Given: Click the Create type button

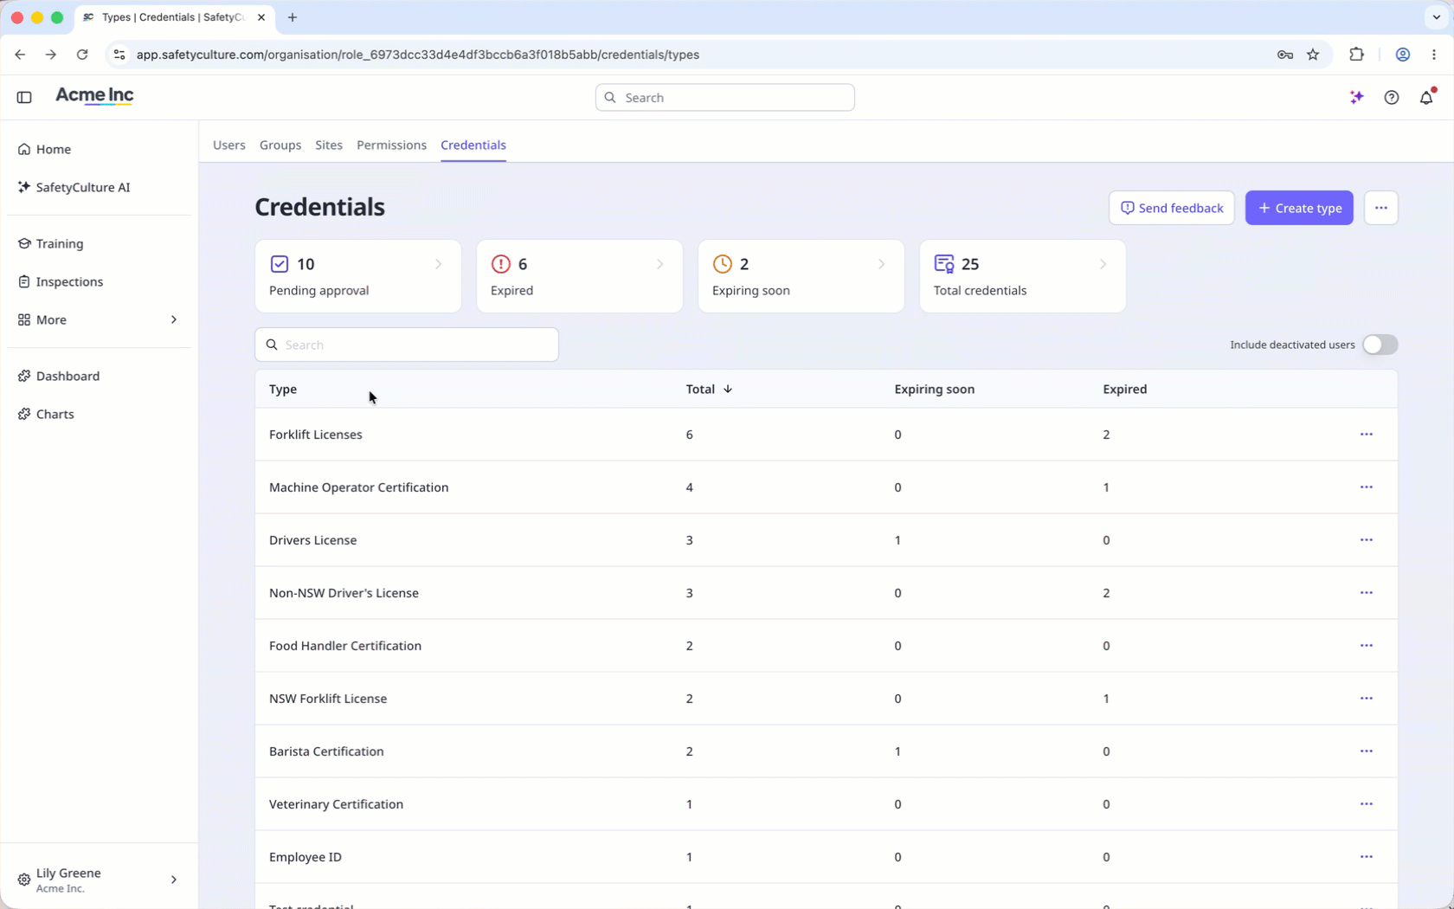Looking at the screenshot, I should click(x=1299, y=208).
